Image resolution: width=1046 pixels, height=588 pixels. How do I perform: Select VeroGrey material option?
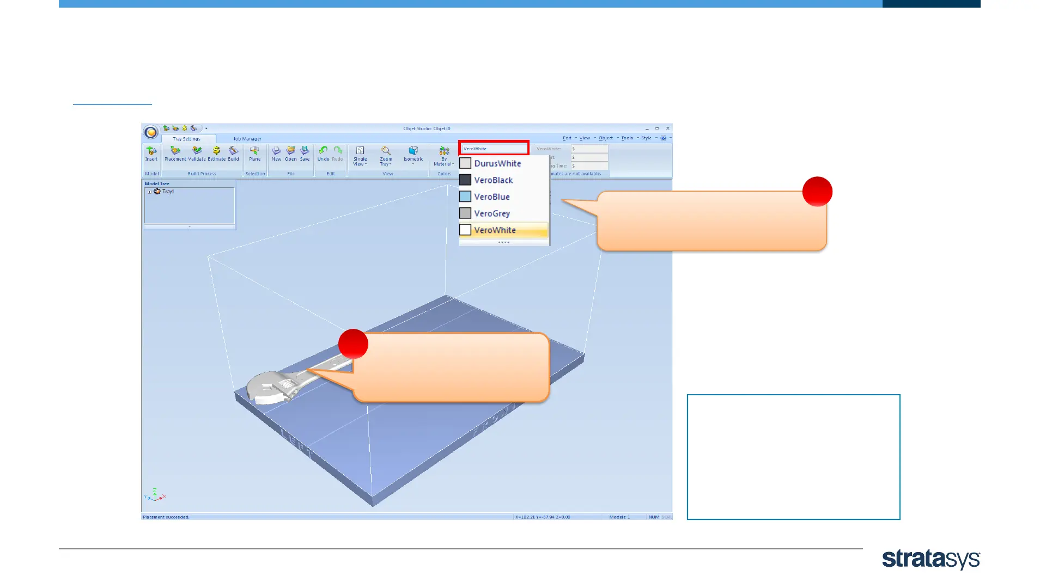click(x=491, y=213)
